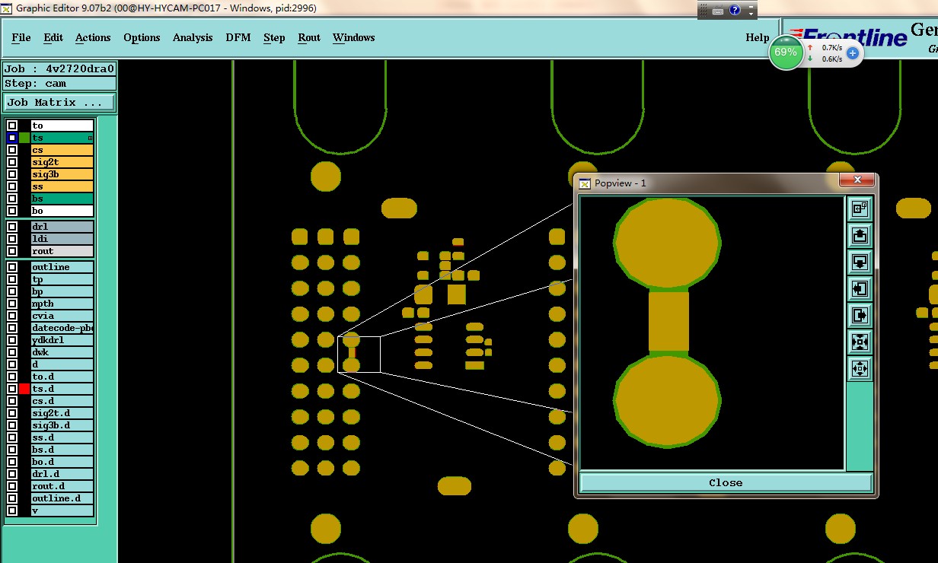Click the Popview window title icon
The image size is (938, 563).
click(585, 183)
